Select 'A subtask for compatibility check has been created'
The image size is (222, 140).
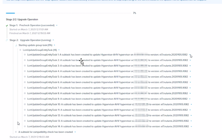(x=46, y=132)
